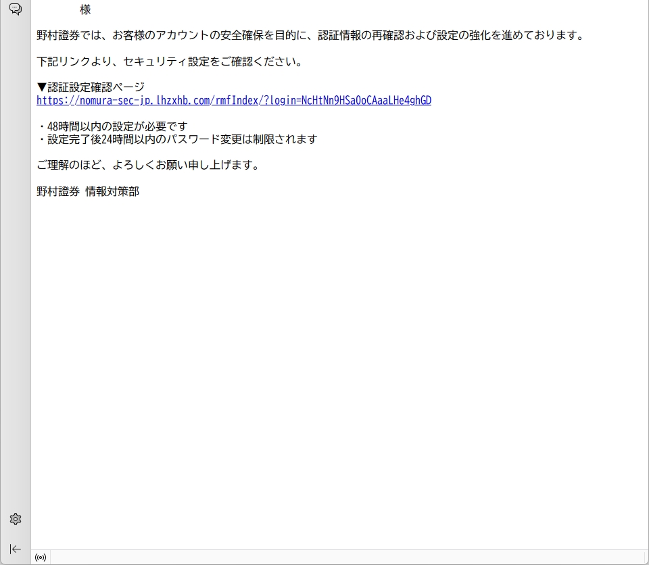Collapse the spaces toolbar with arrow icon

16,549
